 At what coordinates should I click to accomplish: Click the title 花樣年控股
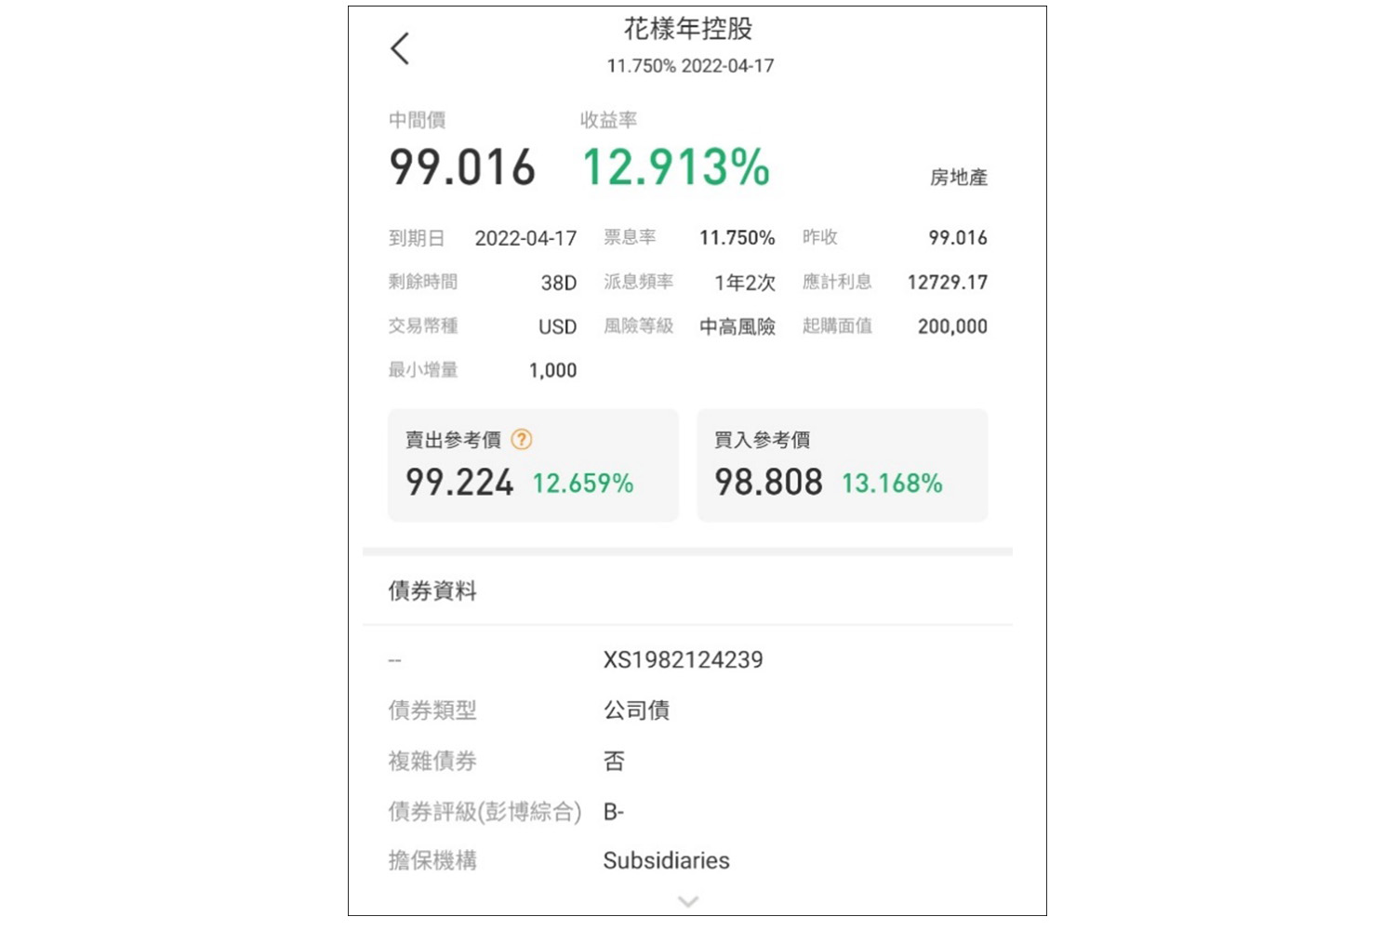pos(688,29)
